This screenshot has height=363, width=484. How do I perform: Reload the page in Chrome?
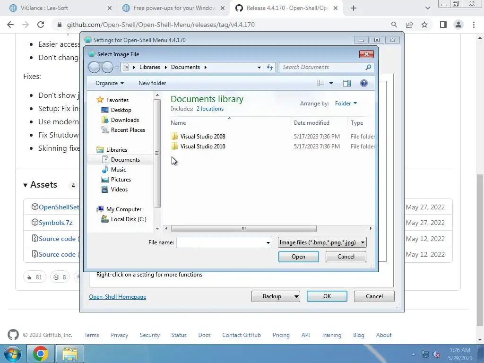point(41,25)
